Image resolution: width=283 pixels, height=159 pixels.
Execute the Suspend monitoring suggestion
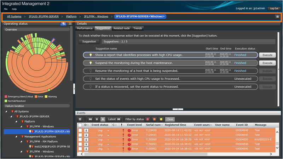267,63
